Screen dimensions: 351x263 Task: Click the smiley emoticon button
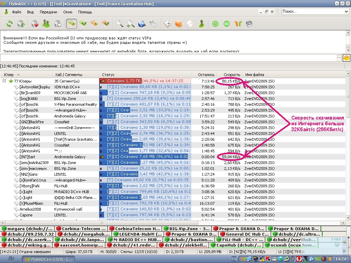coord(347,58)
